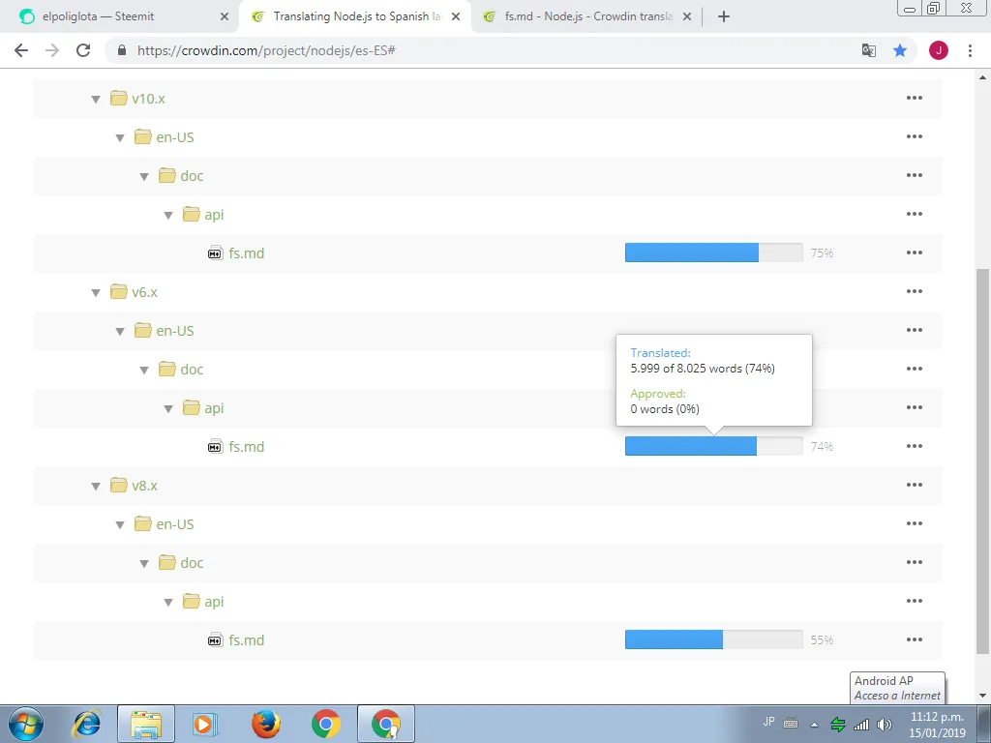Screen dimensions: 991x743
Task: Click 75% progress bar for v10.x fs.md
Action: click(x=713, y=253)
